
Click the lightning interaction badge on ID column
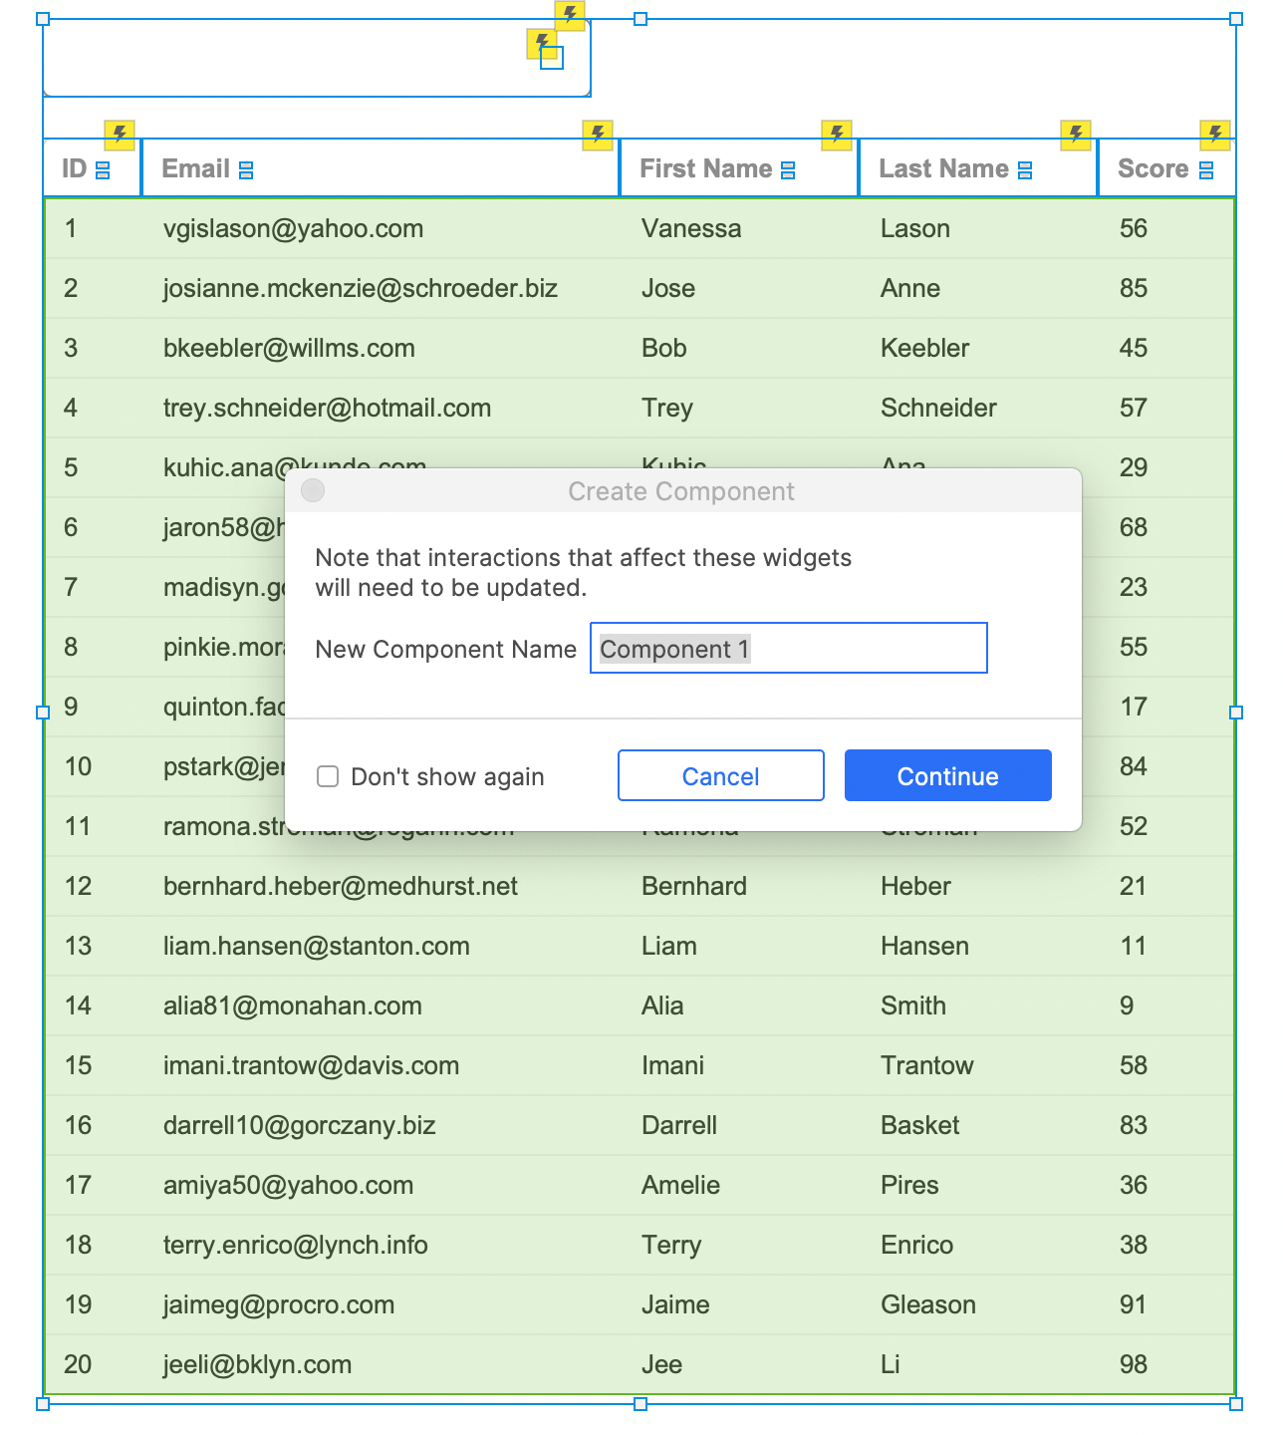point(120,135)
